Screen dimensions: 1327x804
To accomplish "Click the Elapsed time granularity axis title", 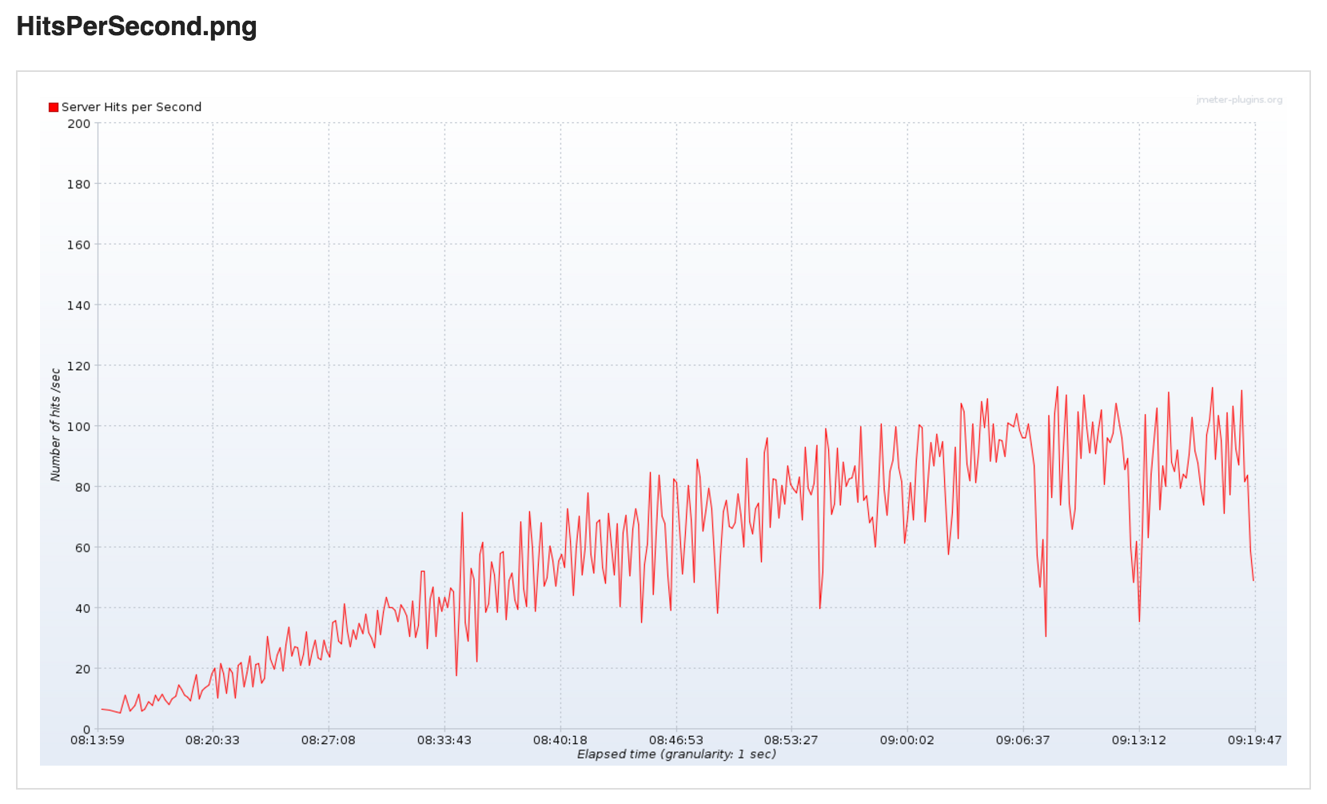I will click(676, 754).
